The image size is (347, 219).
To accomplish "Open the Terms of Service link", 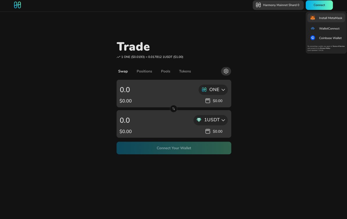I will [x=338, y=46].
